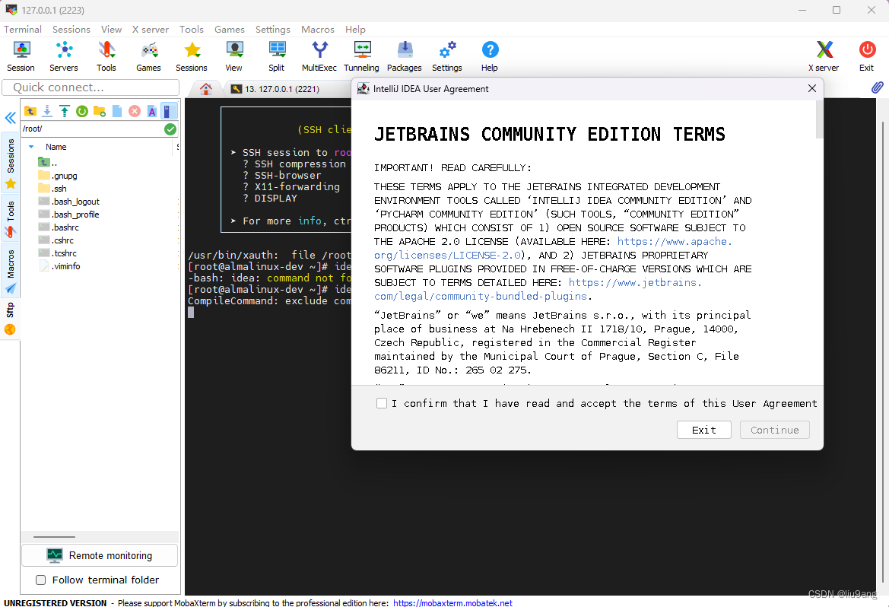Screen dimensions: 889x607
Task: Click Exit in the user agreement dialog
Action: [703, 430]
